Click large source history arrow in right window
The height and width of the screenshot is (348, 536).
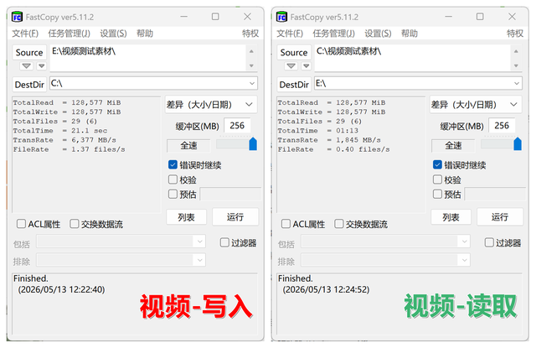point(291,65)
